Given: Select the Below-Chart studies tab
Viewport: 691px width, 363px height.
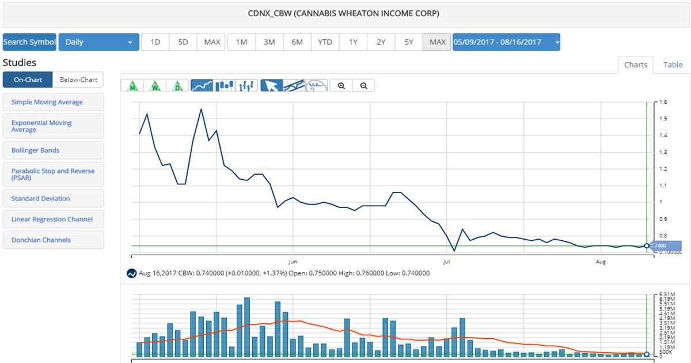Looking at the screenshot, I should click(x=78, y=79).
